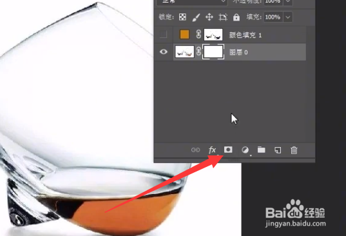Click the delete layer trash icon
This screenshot has height=236, width=346.
click(x=294, y=150)
